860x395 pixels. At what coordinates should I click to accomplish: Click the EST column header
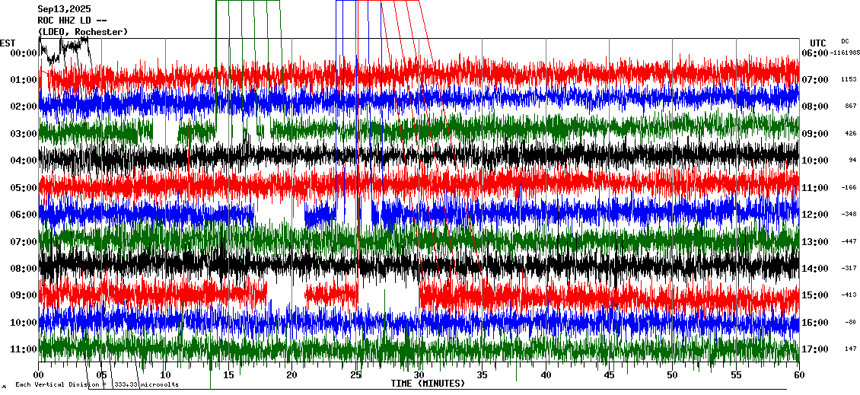(8, 43)
